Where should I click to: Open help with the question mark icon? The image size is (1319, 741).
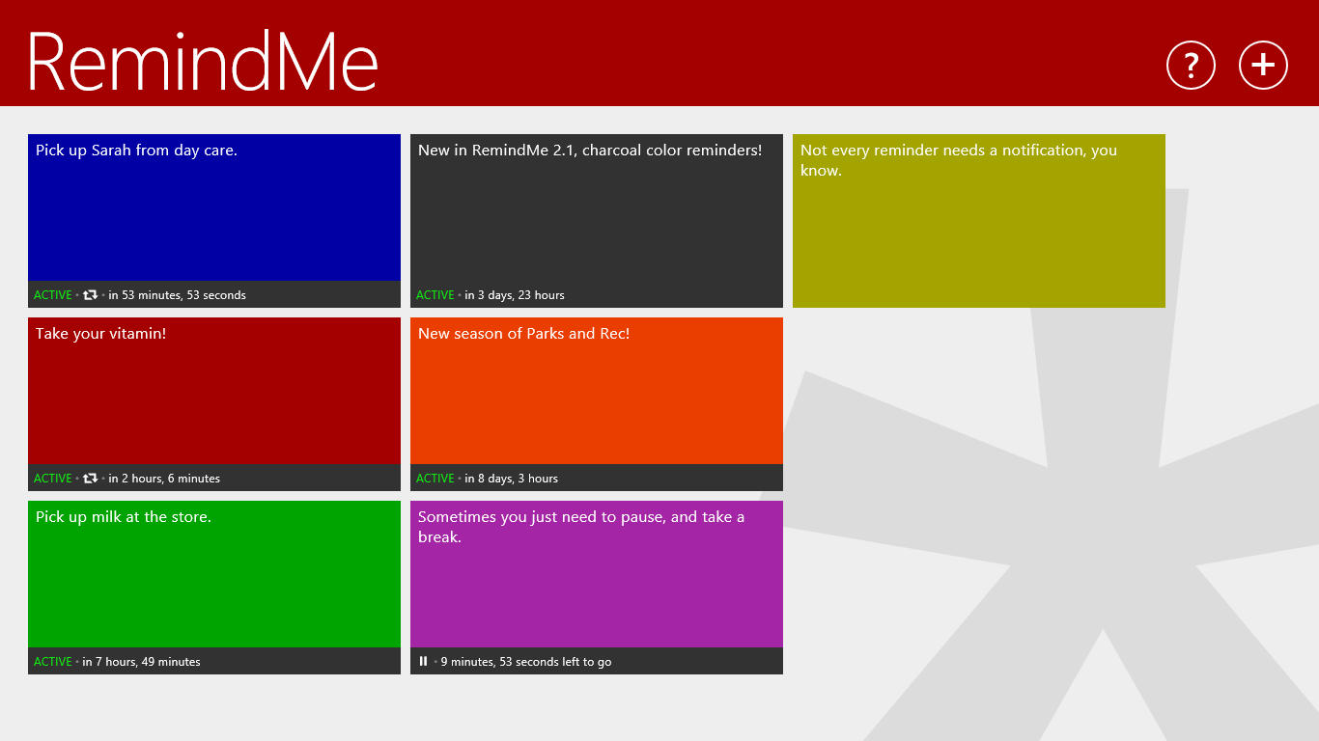click(1191, 65)
